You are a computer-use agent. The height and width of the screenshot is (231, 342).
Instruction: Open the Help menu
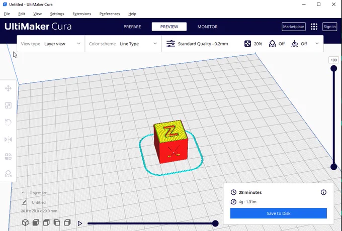point(132,14)
